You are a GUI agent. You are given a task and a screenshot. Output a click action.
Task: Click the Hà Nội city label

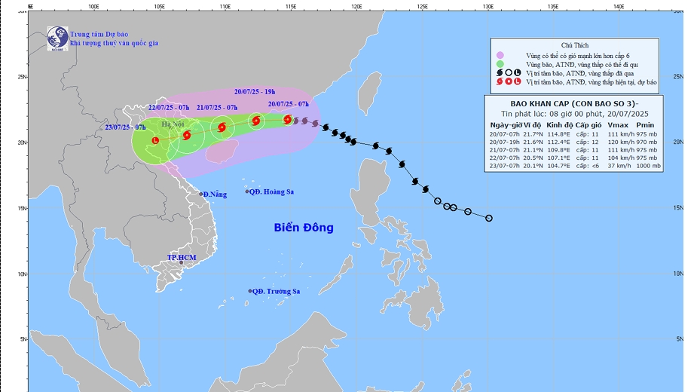pyautogui.click(x=173, y=124)
